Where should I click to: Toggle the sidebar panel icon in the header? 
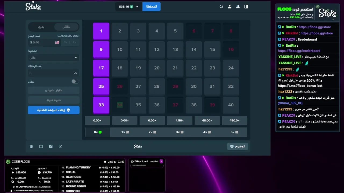tap(246, 7)
